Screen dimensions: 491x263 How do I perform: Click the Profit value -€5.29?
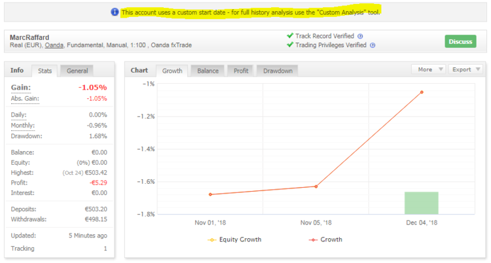[x=98, y=183]
